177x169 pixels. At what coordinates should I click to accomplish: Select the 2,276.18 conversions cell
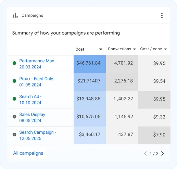[122, 82]
